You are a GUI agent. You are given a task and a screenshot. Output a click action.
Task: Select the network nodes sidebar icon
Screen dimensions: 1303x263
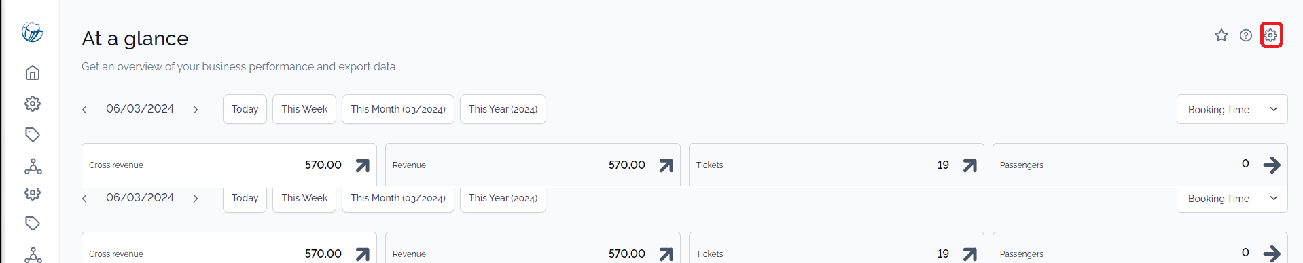[33, 166]
